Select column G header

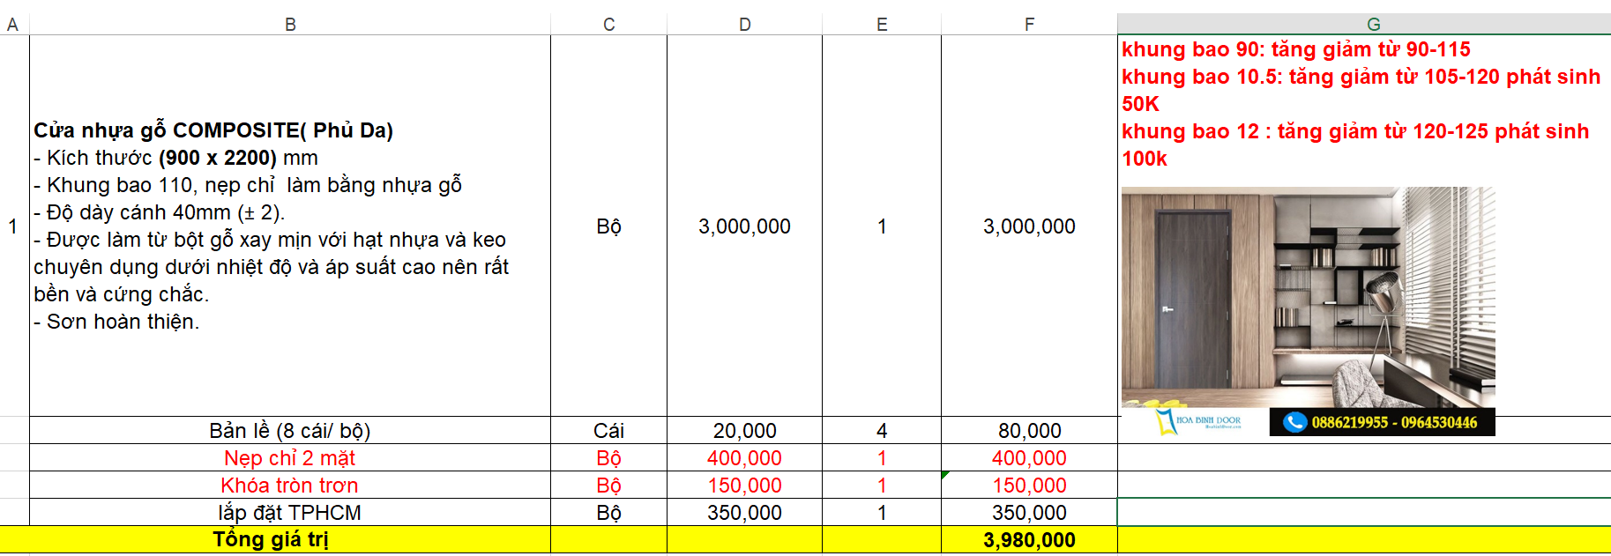point(1373,25)
